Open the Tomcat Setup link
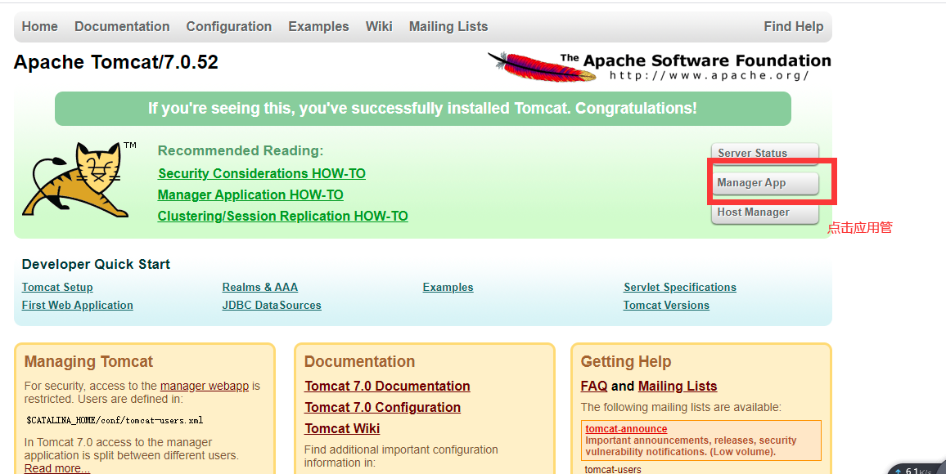The width and height of the screenshot is (946, 474). (x=57, y=288)
